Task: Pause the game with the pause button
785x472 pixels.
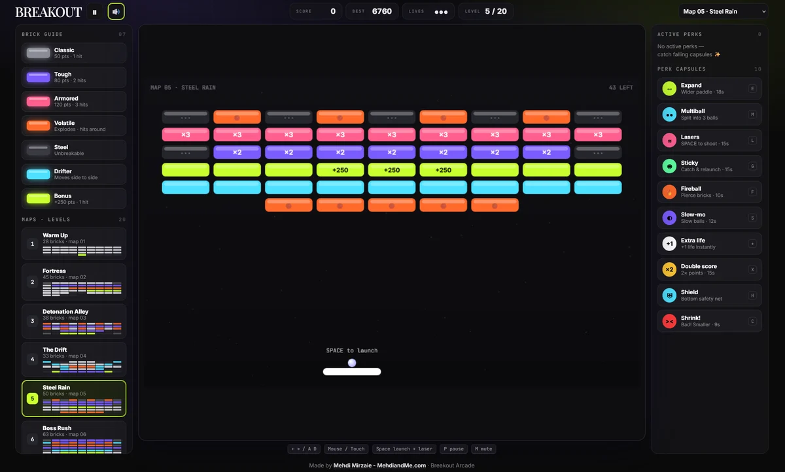Action: click(x=95, y=11)
